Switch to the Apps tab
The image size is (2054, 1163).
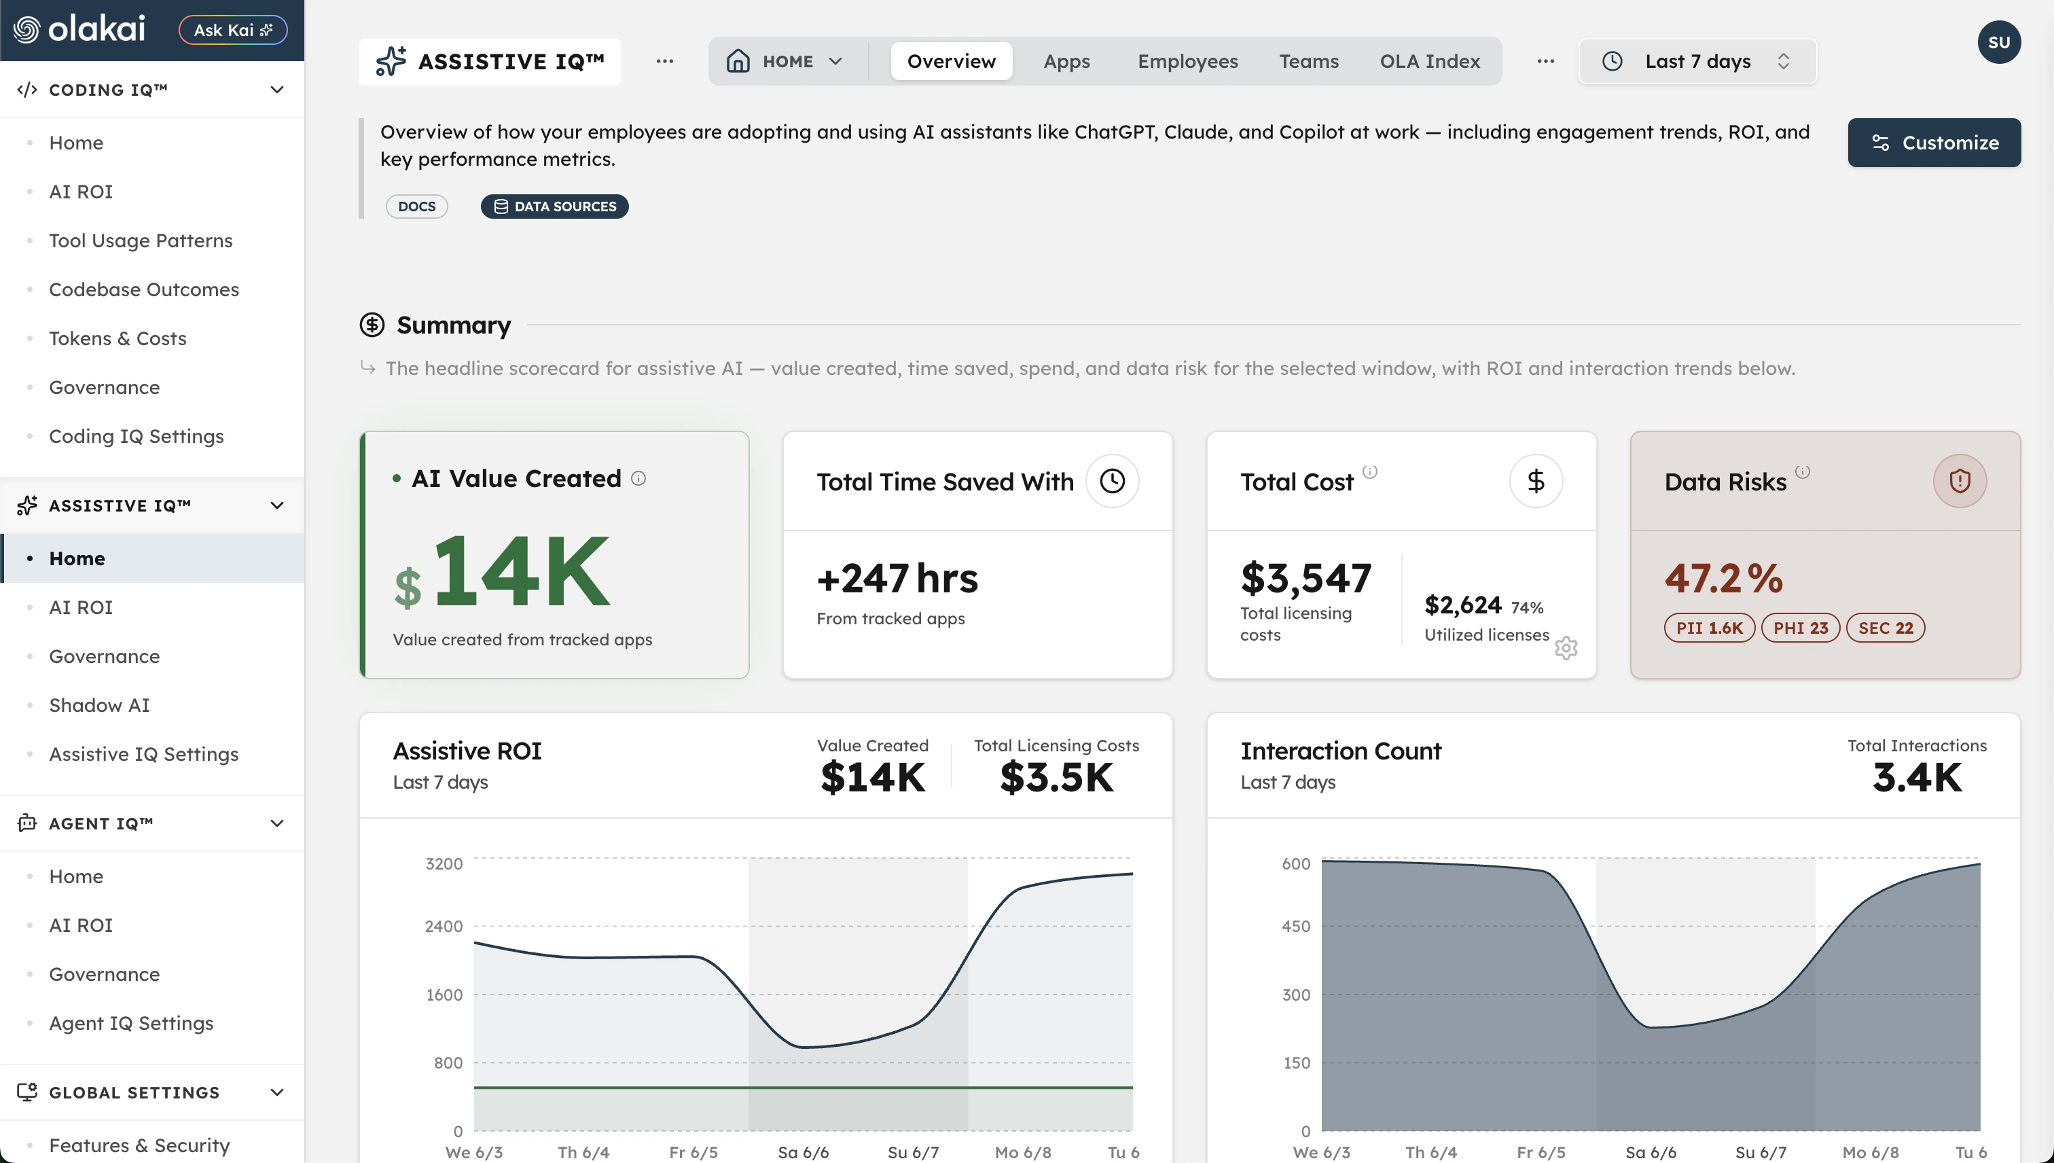(x=1066, y=60)
